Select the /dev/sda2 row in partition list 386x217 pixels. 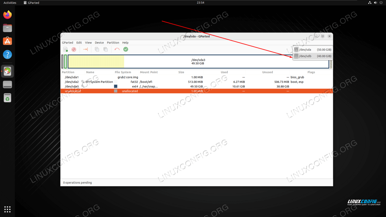[197, 82]
